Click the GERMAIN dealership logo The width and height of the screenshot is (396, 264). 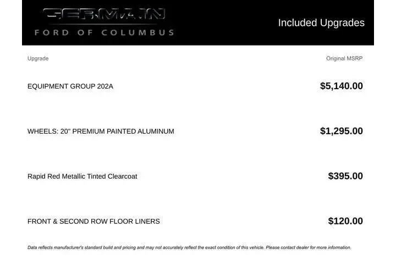point(104,15)
